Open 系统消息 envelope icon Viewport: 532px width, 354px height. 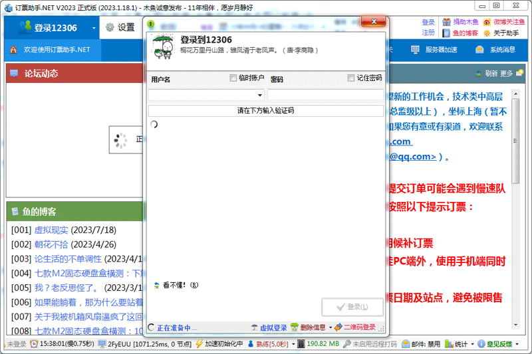[479, 50]
